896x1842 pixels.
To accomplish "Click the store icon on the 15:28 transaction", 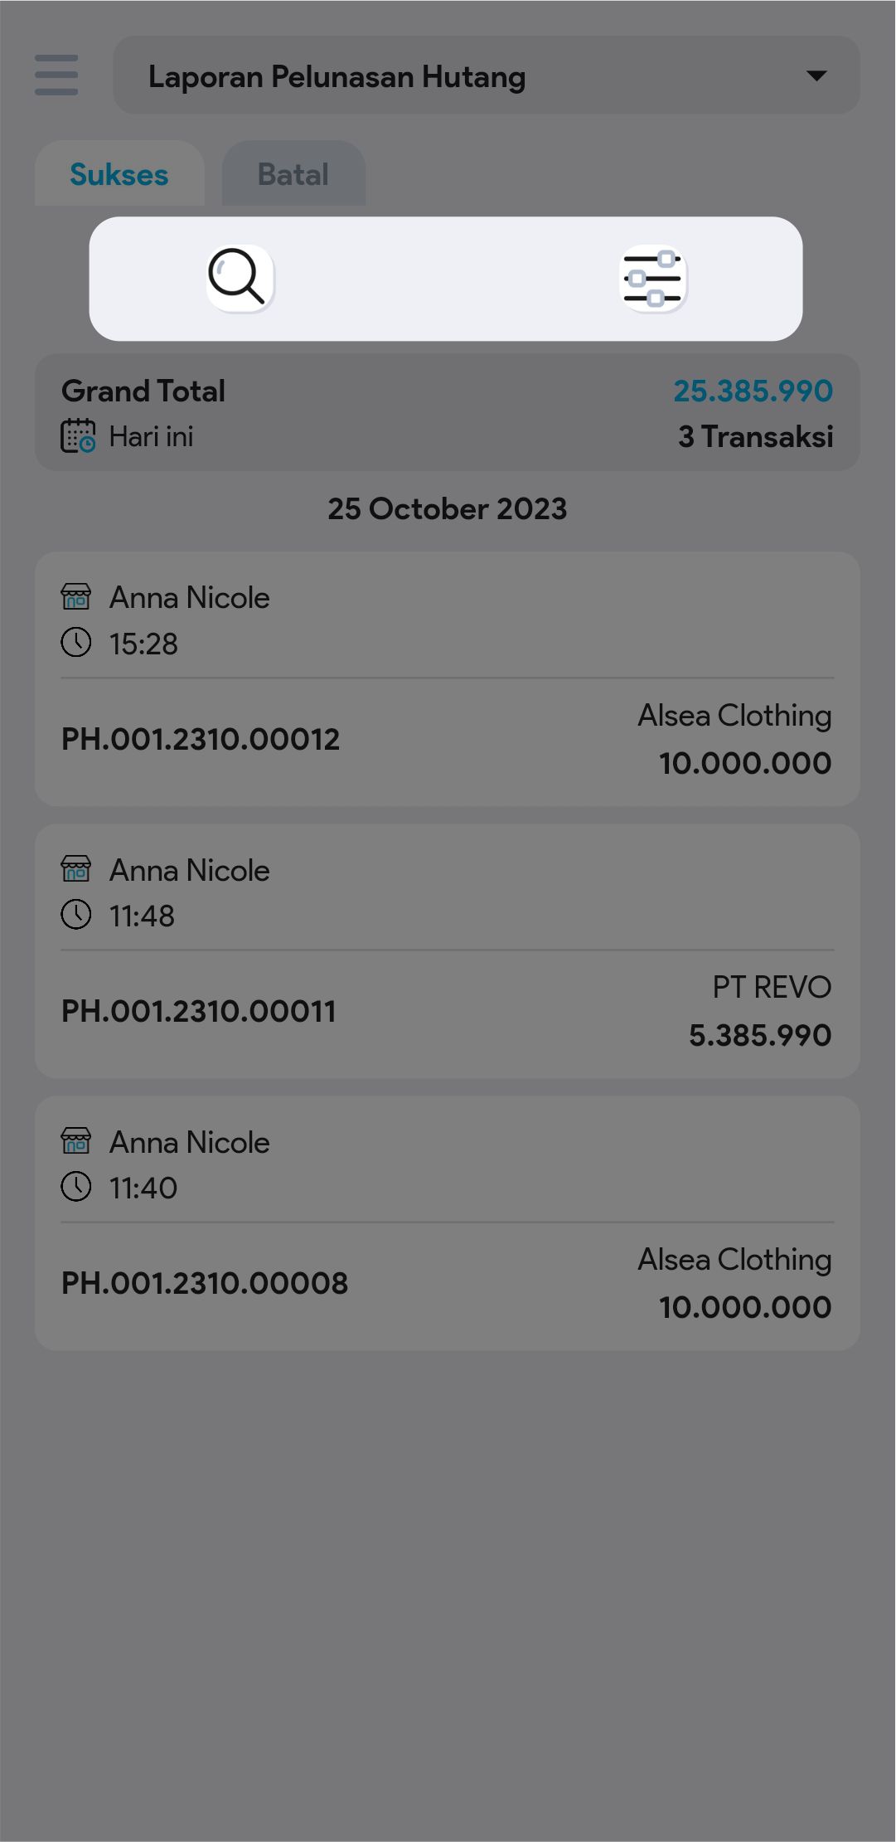I will (76, 597).
